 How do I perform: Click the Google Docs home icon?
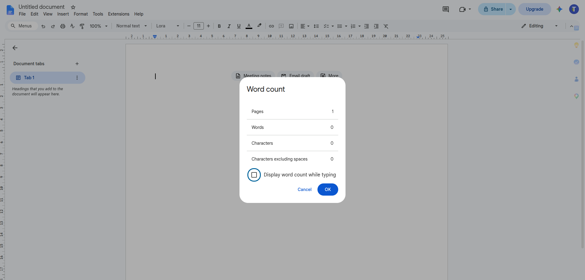[x=10, y=10]
